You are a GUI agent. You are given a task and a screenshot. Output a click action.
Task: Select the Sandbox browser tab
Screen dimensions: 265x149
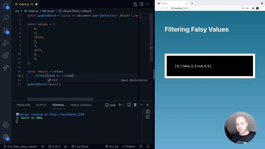(172, 3)
